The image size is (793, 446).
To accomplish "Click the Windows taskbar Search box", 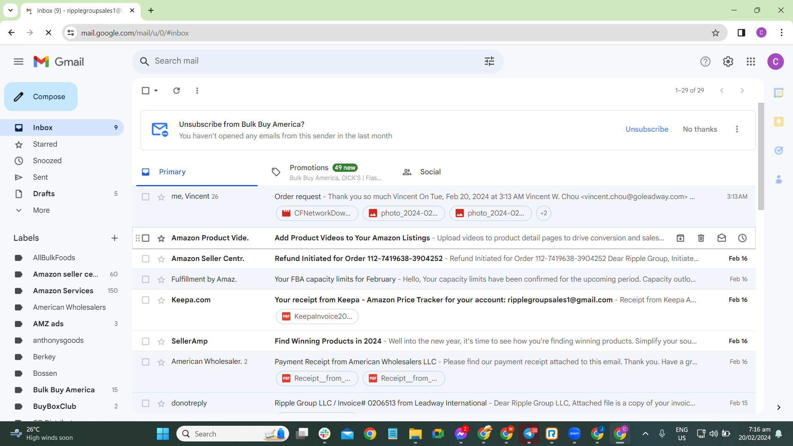I will click(x=233, y=434).
